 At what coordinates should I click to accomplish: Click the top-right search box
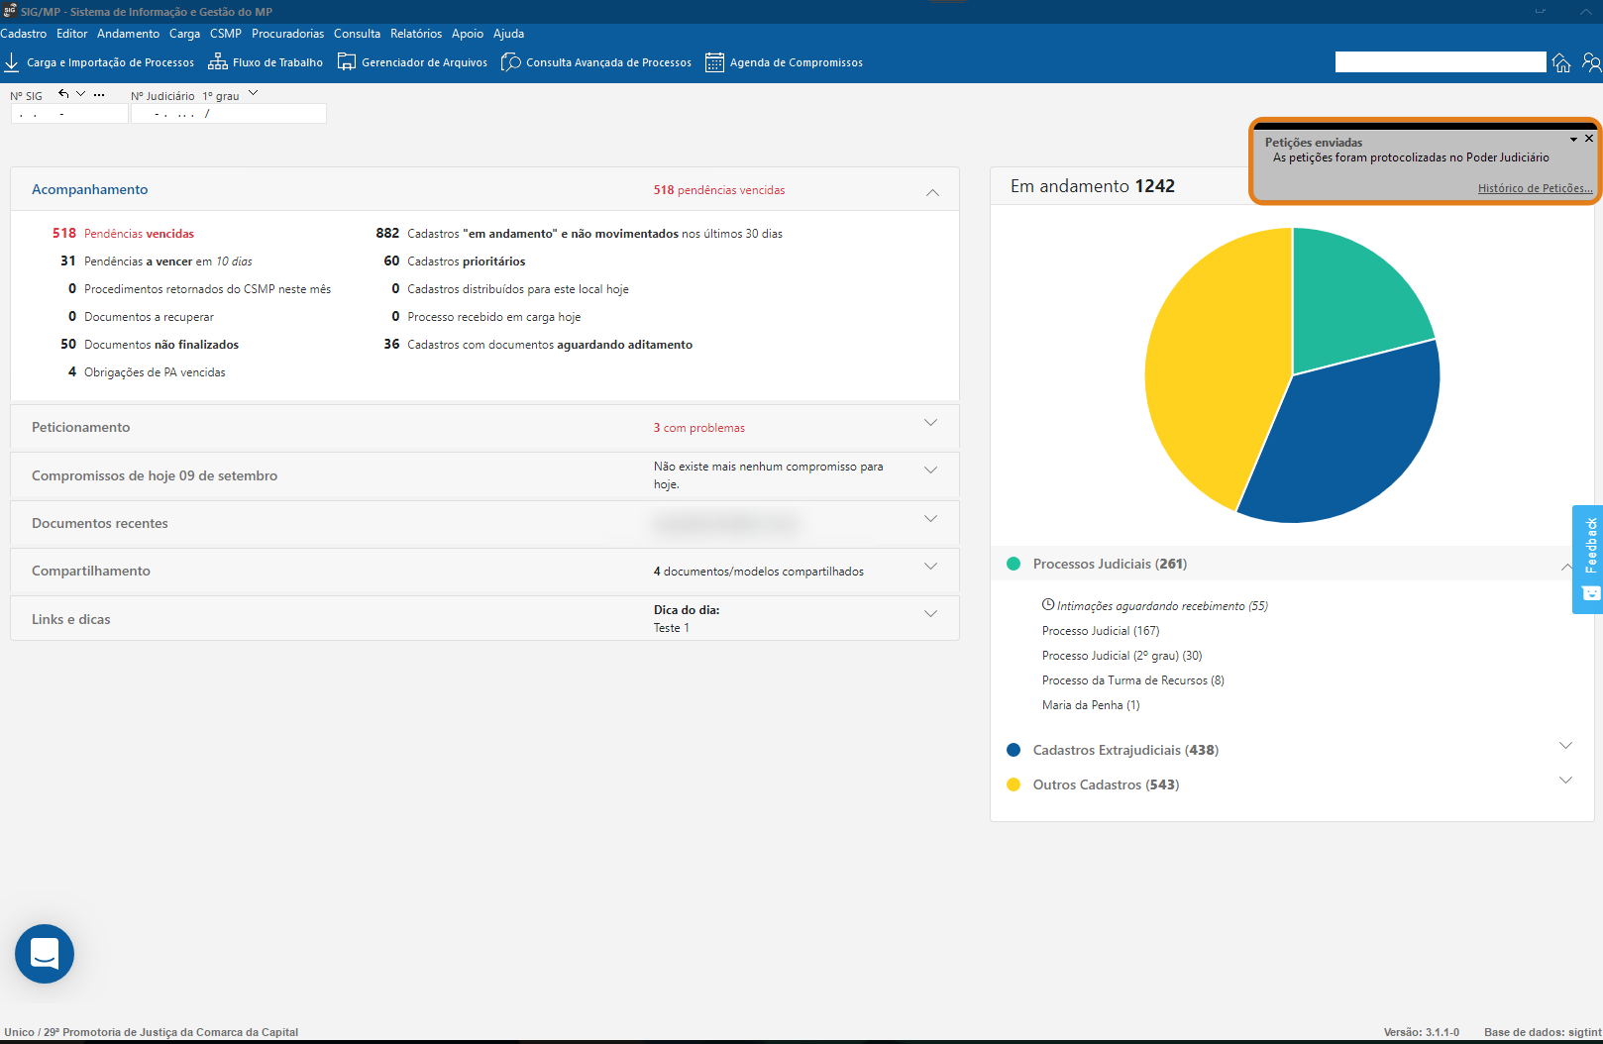tap(1441, 62)
